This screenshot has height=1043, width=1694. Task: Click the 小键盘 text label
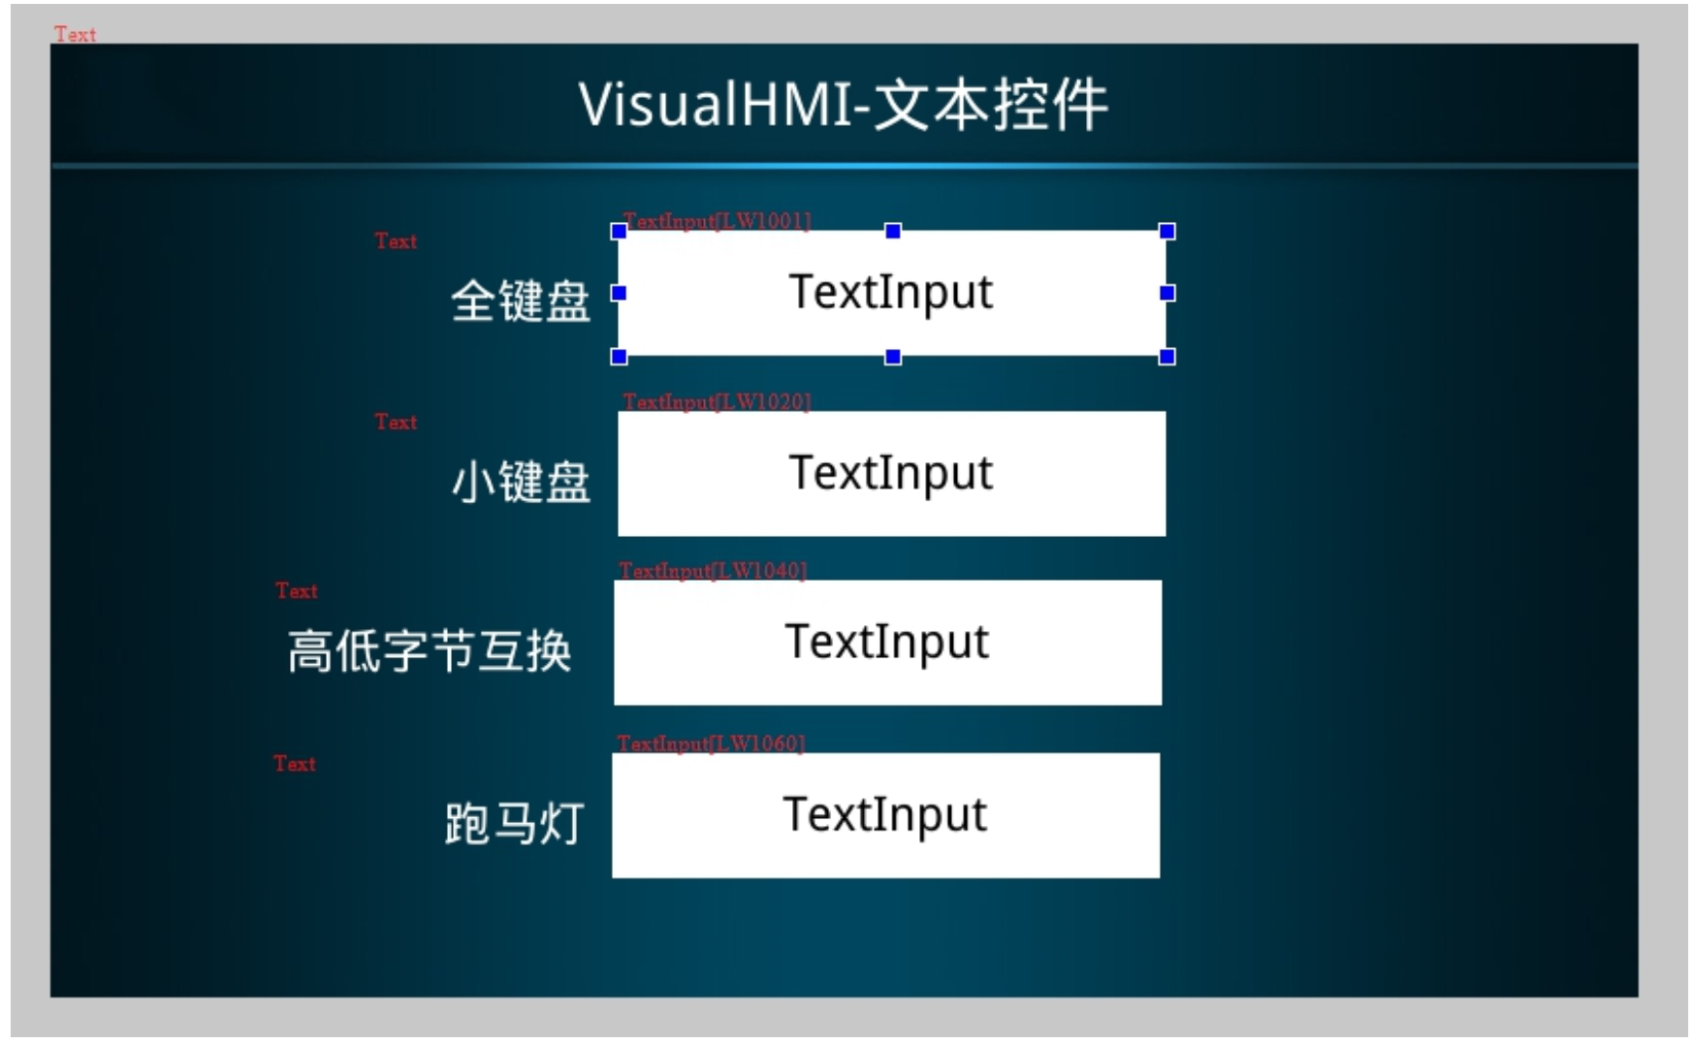pos(521,482)
